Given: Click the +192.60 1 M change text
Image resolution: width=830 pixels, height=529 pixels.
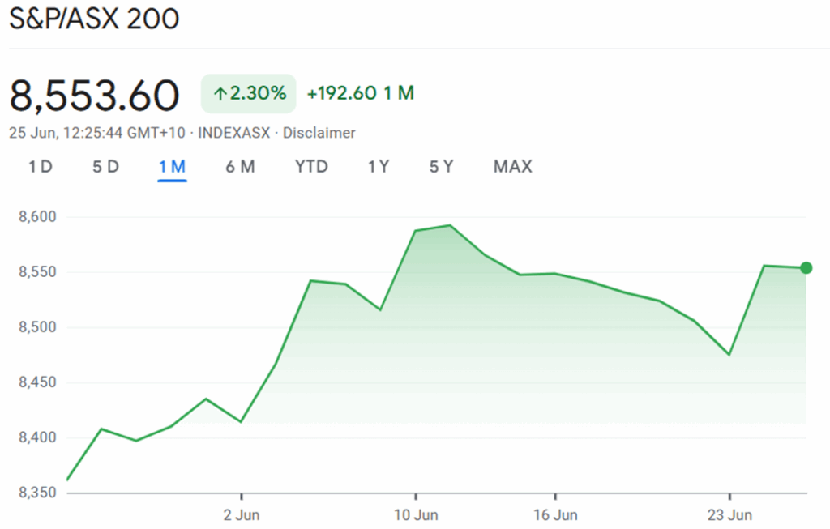Looking at the screenshot, I should [x=361, y=94].
